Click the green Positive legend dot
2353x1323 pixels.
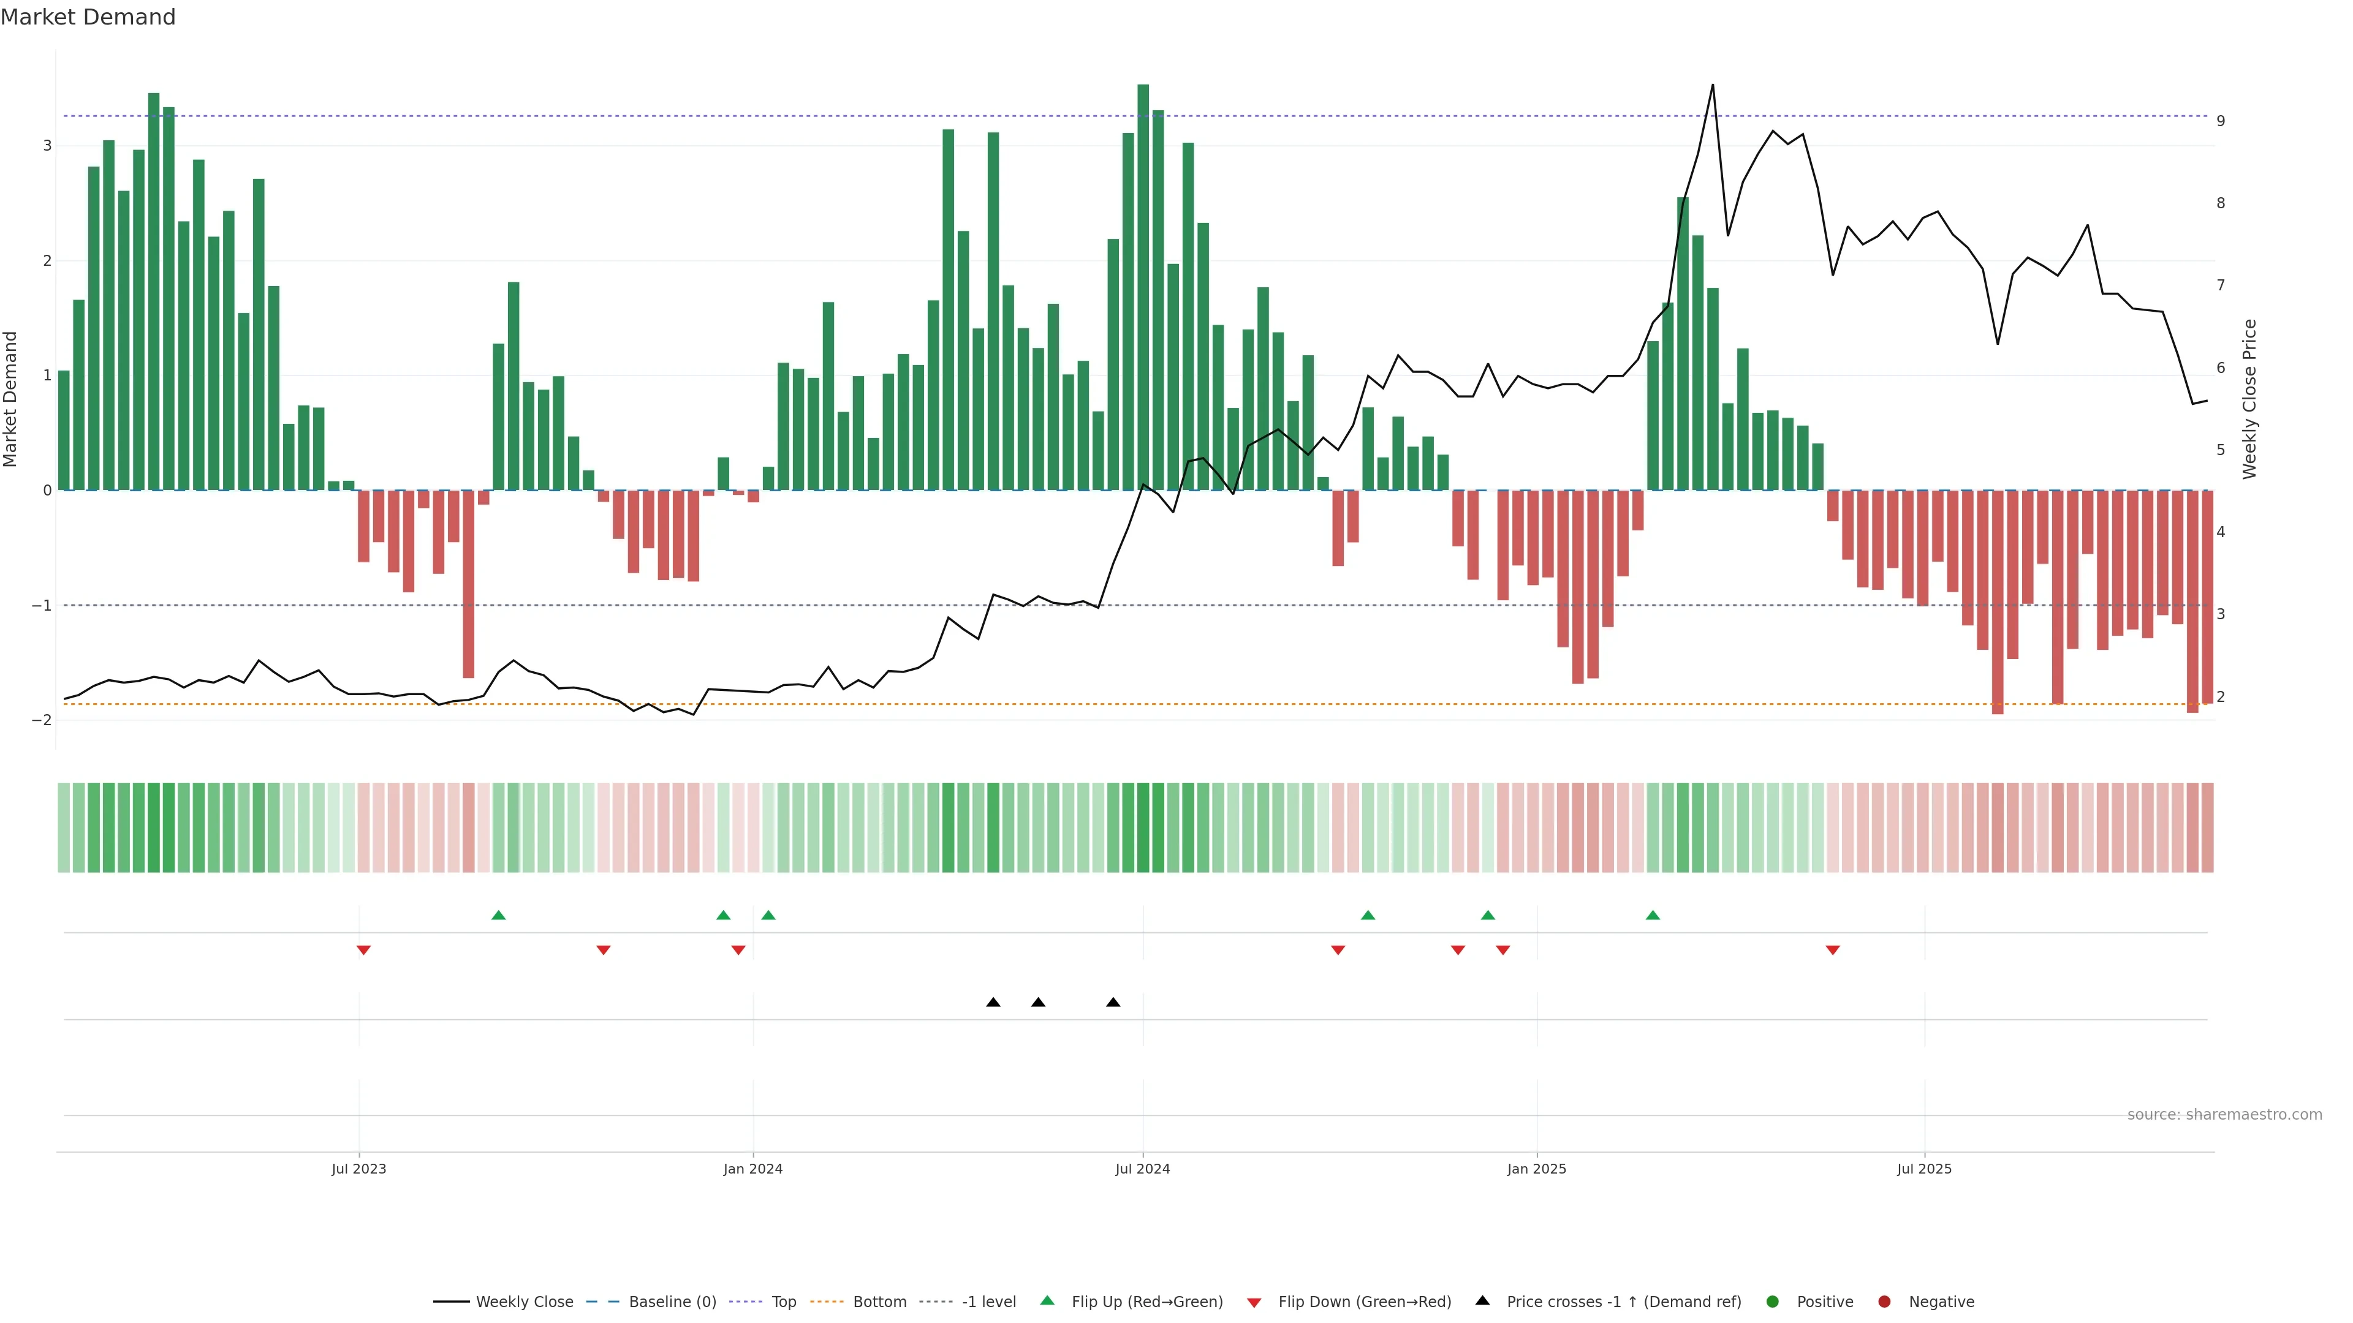coord(1773,1302)
